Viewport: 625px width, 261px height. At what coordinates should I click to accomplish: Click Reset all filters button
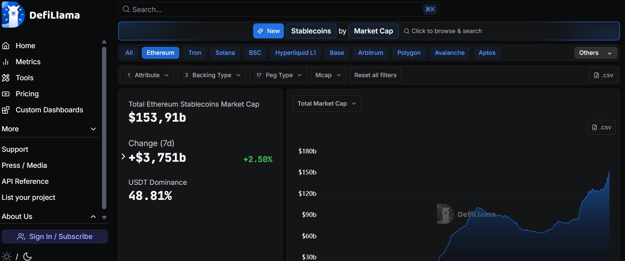[x=375, y=75]
